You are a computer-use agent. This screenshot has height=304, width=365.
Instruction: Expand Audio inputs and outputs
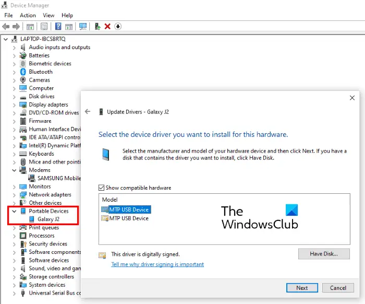click(14, 48)
